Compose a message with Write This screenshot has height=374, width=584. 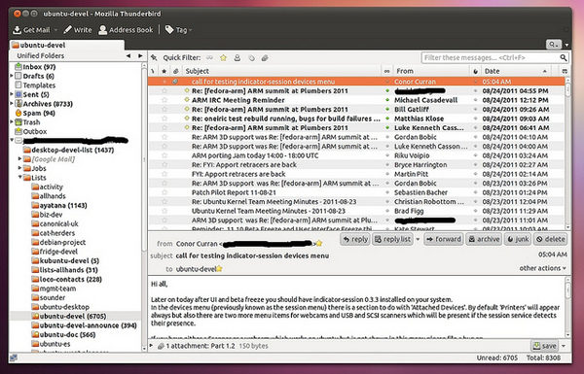tap(77, 30)
